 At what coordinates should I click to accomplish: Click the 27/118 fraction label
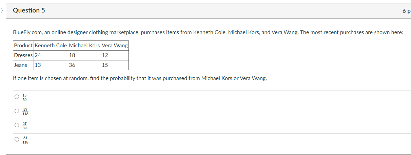click(x=25, y=111)
